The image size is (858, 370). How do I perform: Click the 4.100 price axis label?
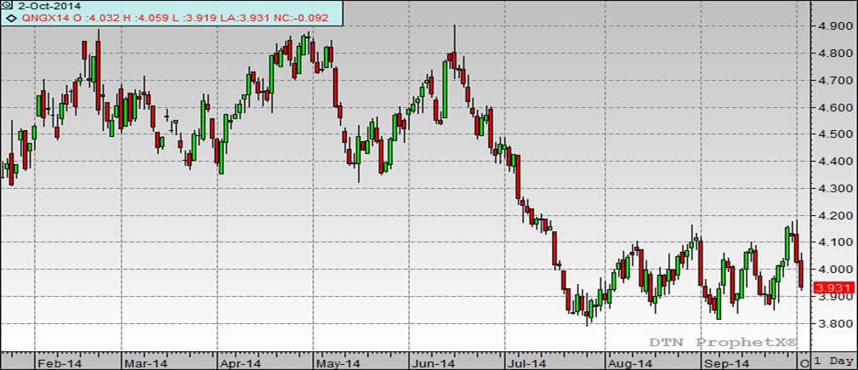(x=834, y=242)
